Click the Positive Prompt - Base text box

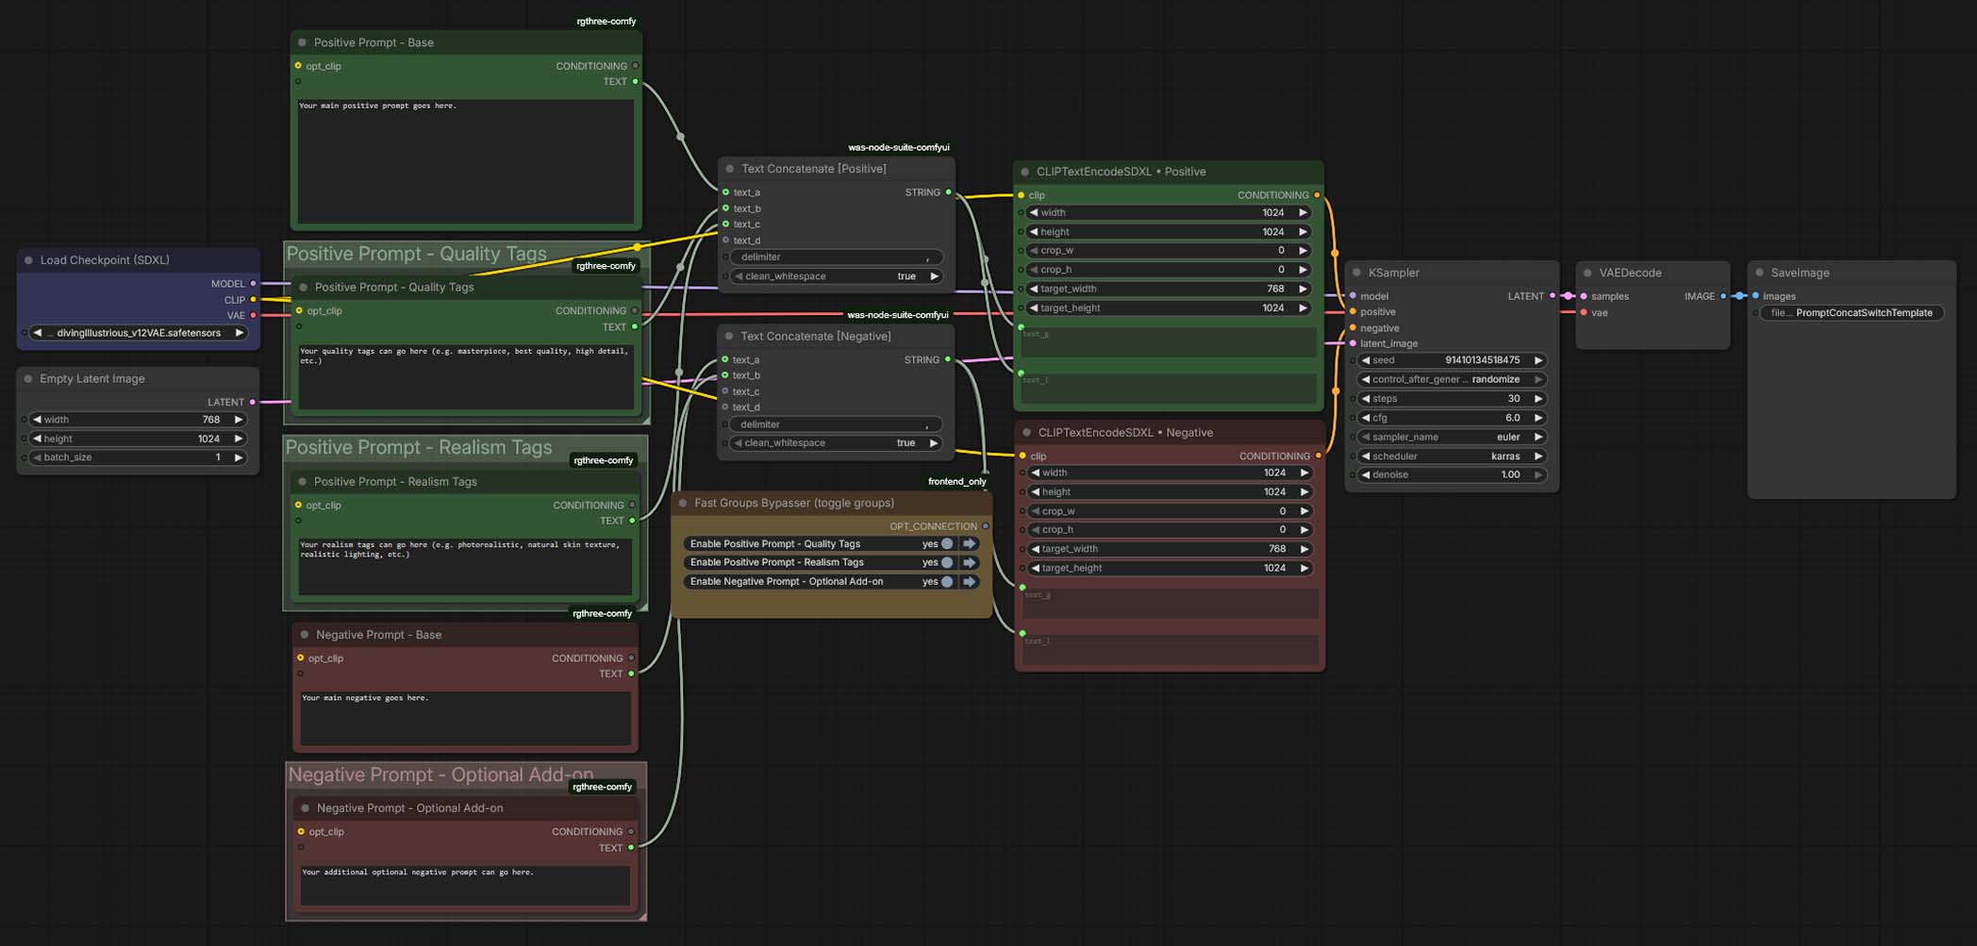pos(466,160)
